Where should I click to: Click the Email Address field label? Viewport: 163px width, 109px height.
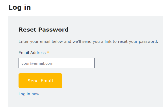[x=32, y=53]
